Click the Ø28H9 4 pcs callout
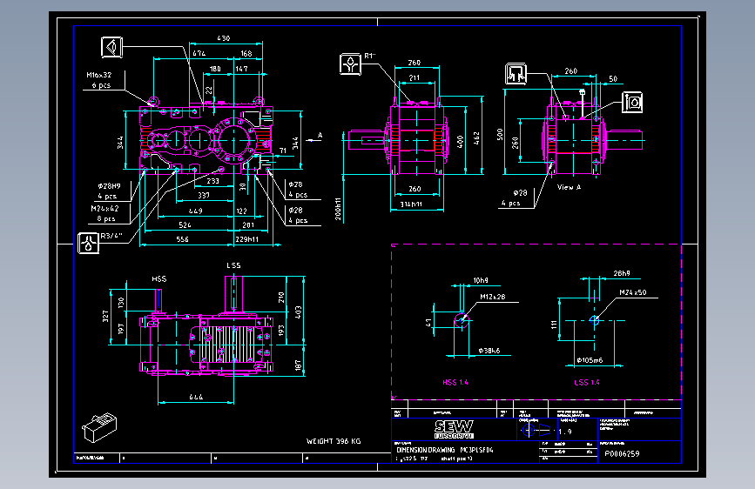 [109, 191]
